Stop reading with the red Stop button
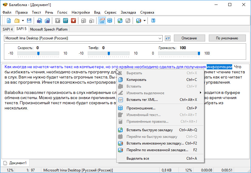The width and height of the screenshot is (251, 173). pyautogui.click(x=73, y=21)
